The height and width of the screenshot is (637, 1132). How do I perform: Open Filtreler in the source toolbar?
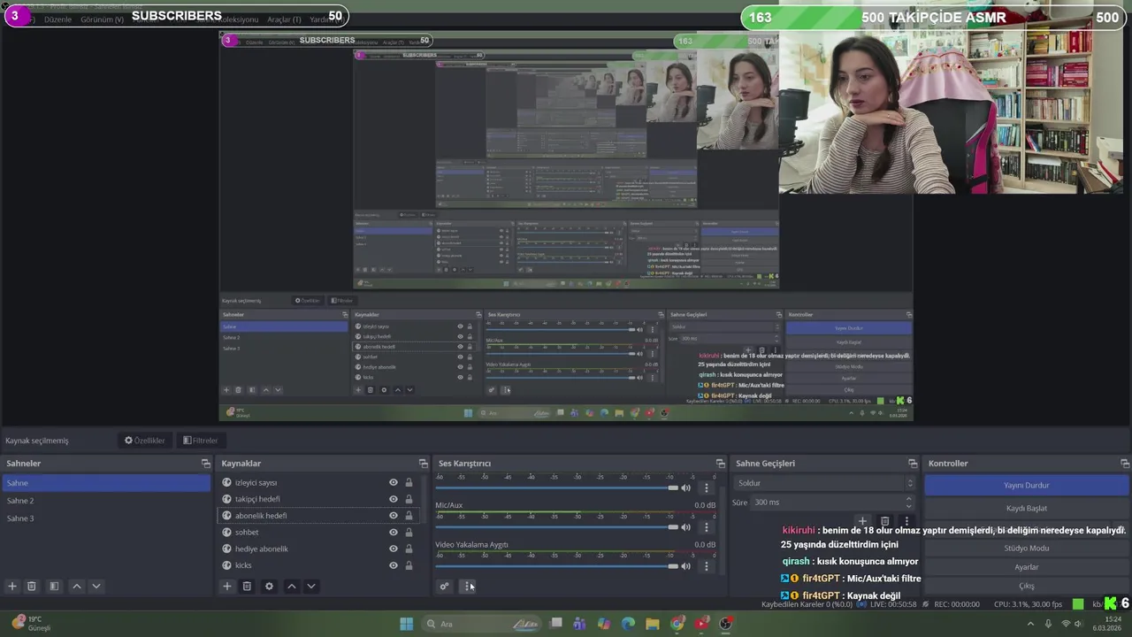tap(200, 441)
